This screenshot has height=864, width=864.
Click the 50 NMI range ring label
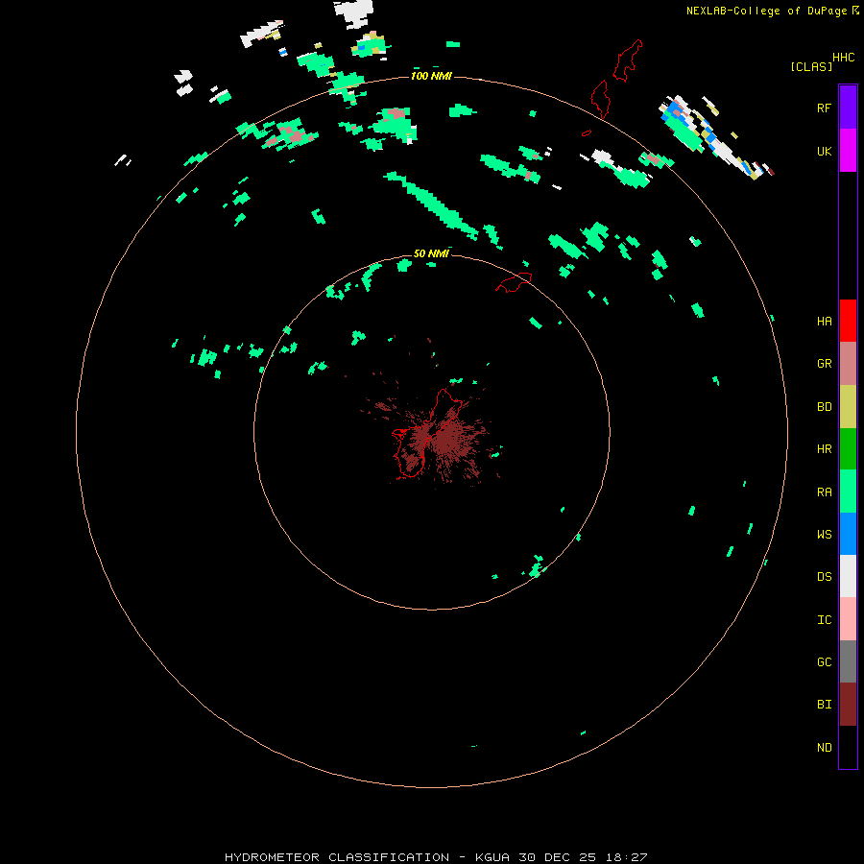[x=431, y=253]
